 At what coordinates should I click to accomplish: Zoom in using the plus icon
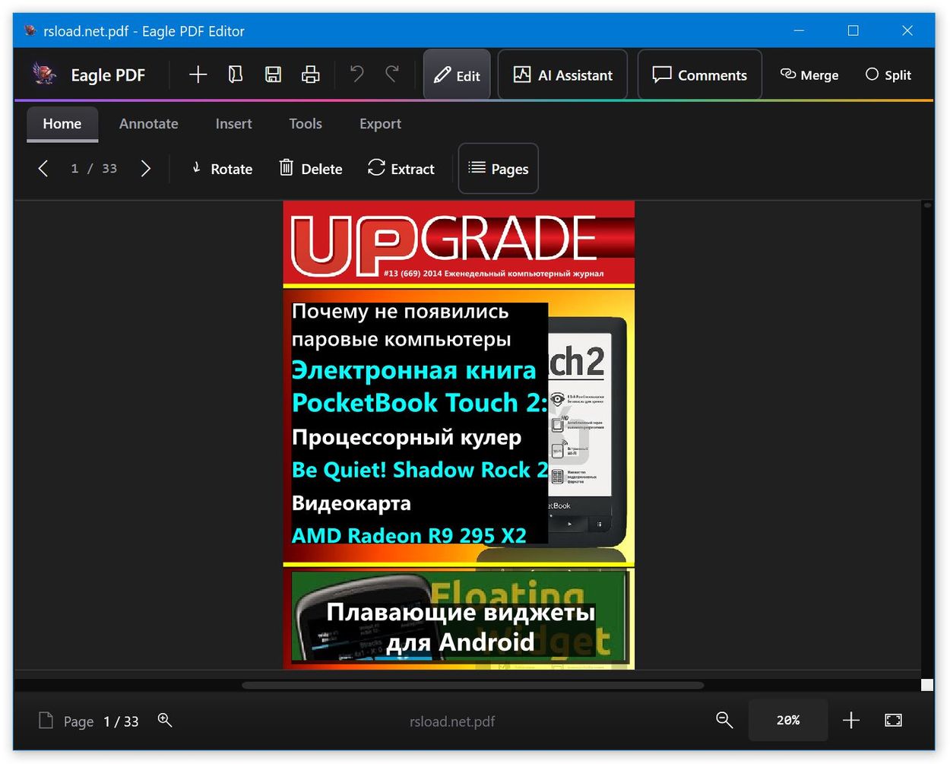pos(851,720)
